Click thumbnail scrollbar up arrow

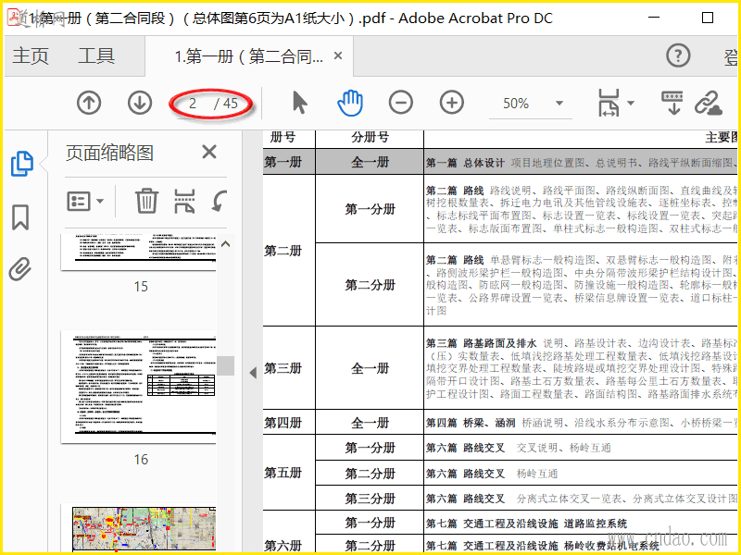(x=226, y=244)
